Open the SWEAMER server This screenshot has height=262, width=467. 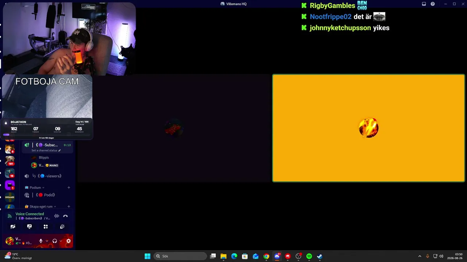pos(9,197)
